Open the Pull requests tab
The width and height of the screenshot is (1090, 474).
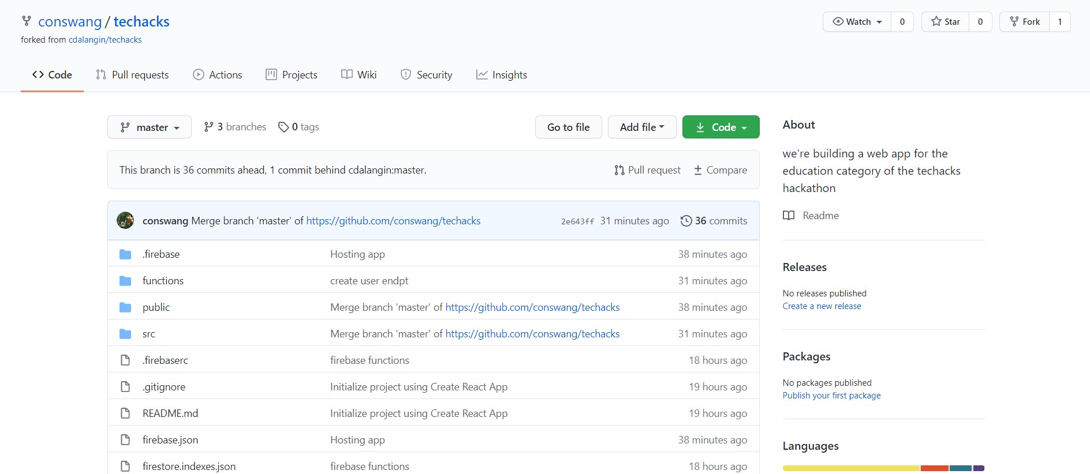click(132, 74)
